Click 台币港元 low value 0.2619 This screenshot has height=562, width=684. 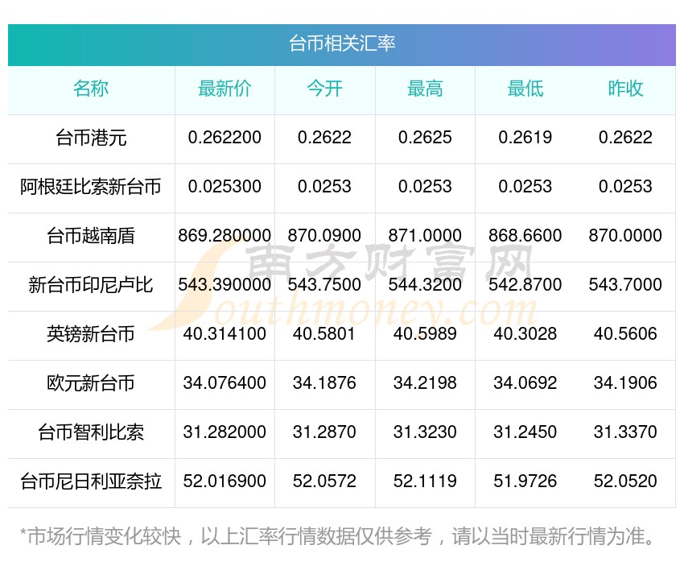click(x=525, y=138)
